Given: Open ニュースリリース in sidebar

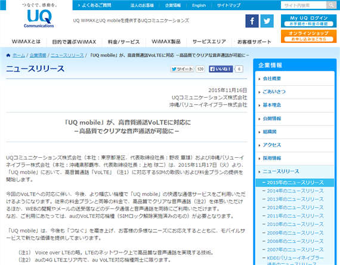Looking at the screenshot, I should click(x=295, y=172).
